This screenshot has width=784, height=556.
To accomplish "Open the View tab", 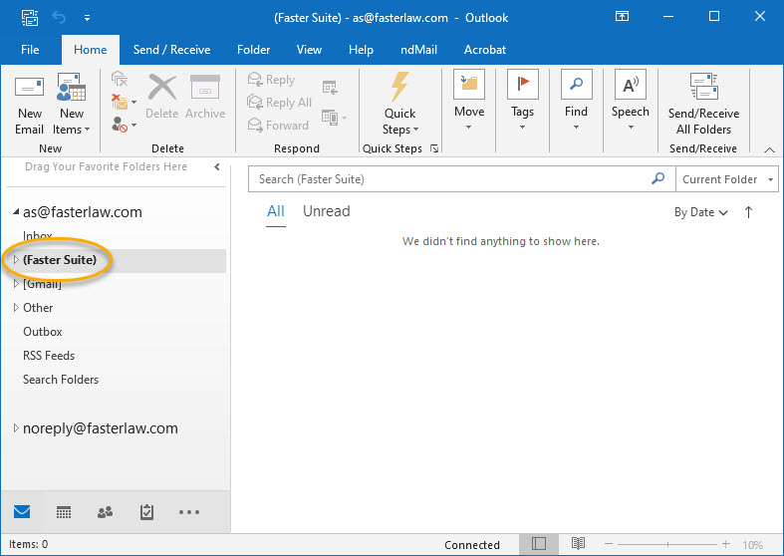I will coord(309,50).
